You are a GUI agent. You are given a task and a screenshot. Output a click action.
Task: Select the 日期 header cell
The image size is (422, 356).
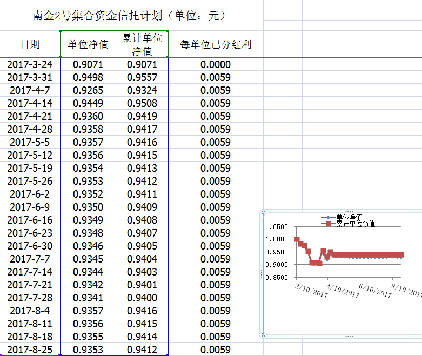pos(30,44)
